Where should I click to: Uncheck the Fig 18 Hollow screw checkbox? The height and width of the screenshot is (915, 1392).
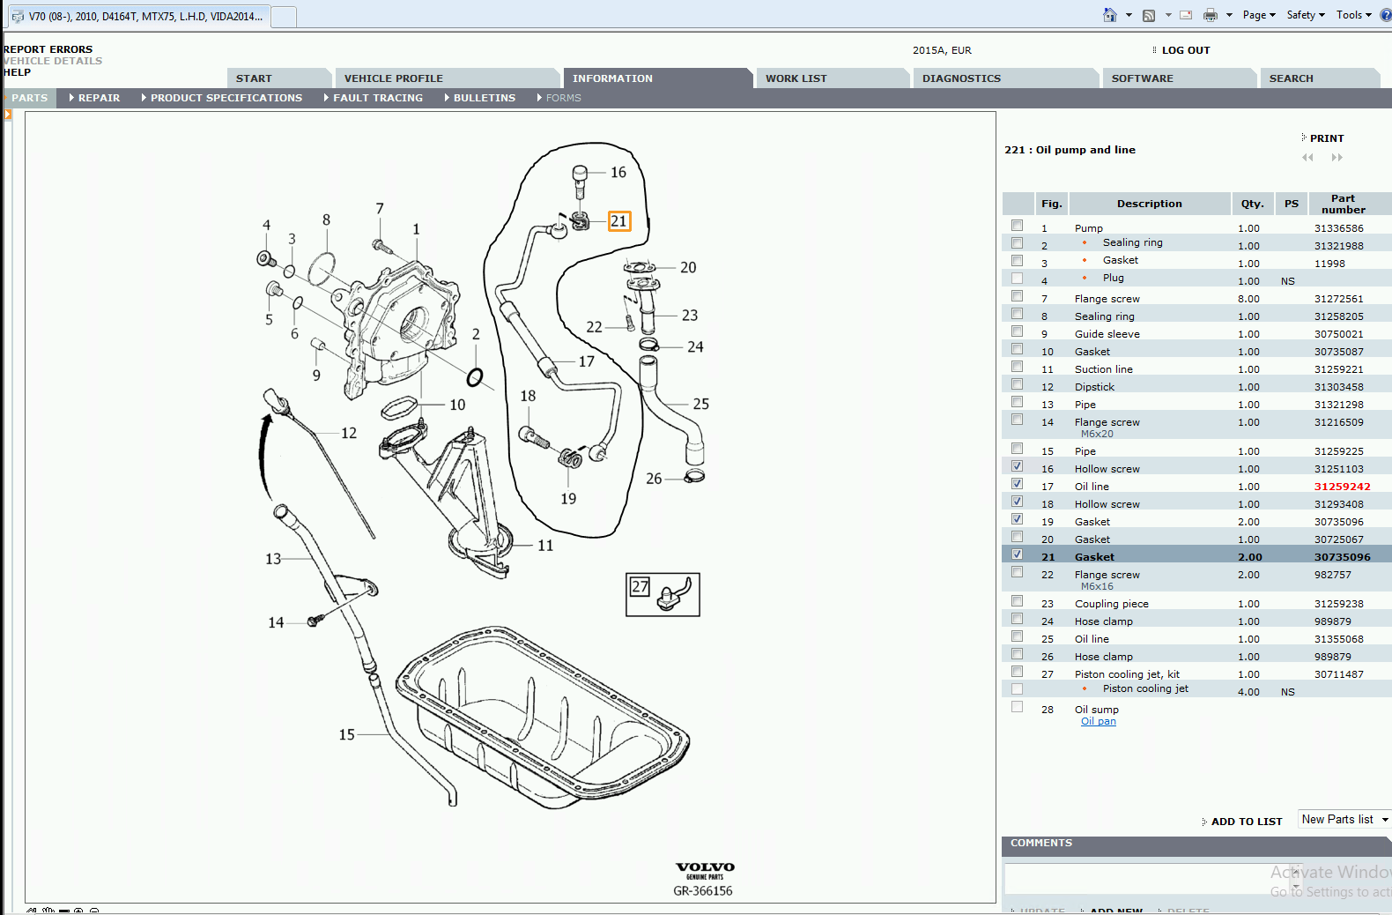pos(1018,502)
